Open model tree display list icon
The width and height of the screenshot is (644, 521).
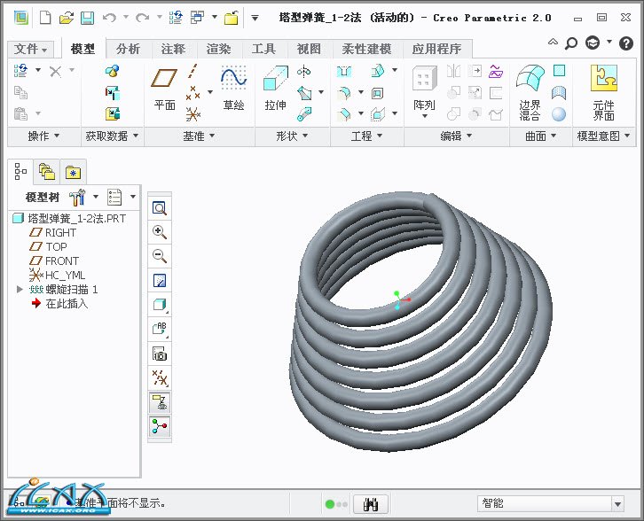(114, 197)
